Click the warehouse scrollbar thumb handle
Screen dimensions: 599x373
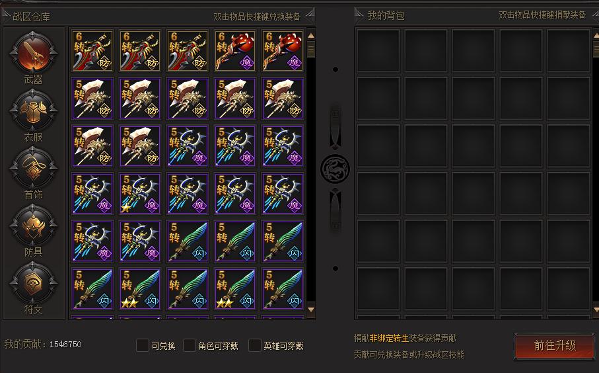click(311, 49)
